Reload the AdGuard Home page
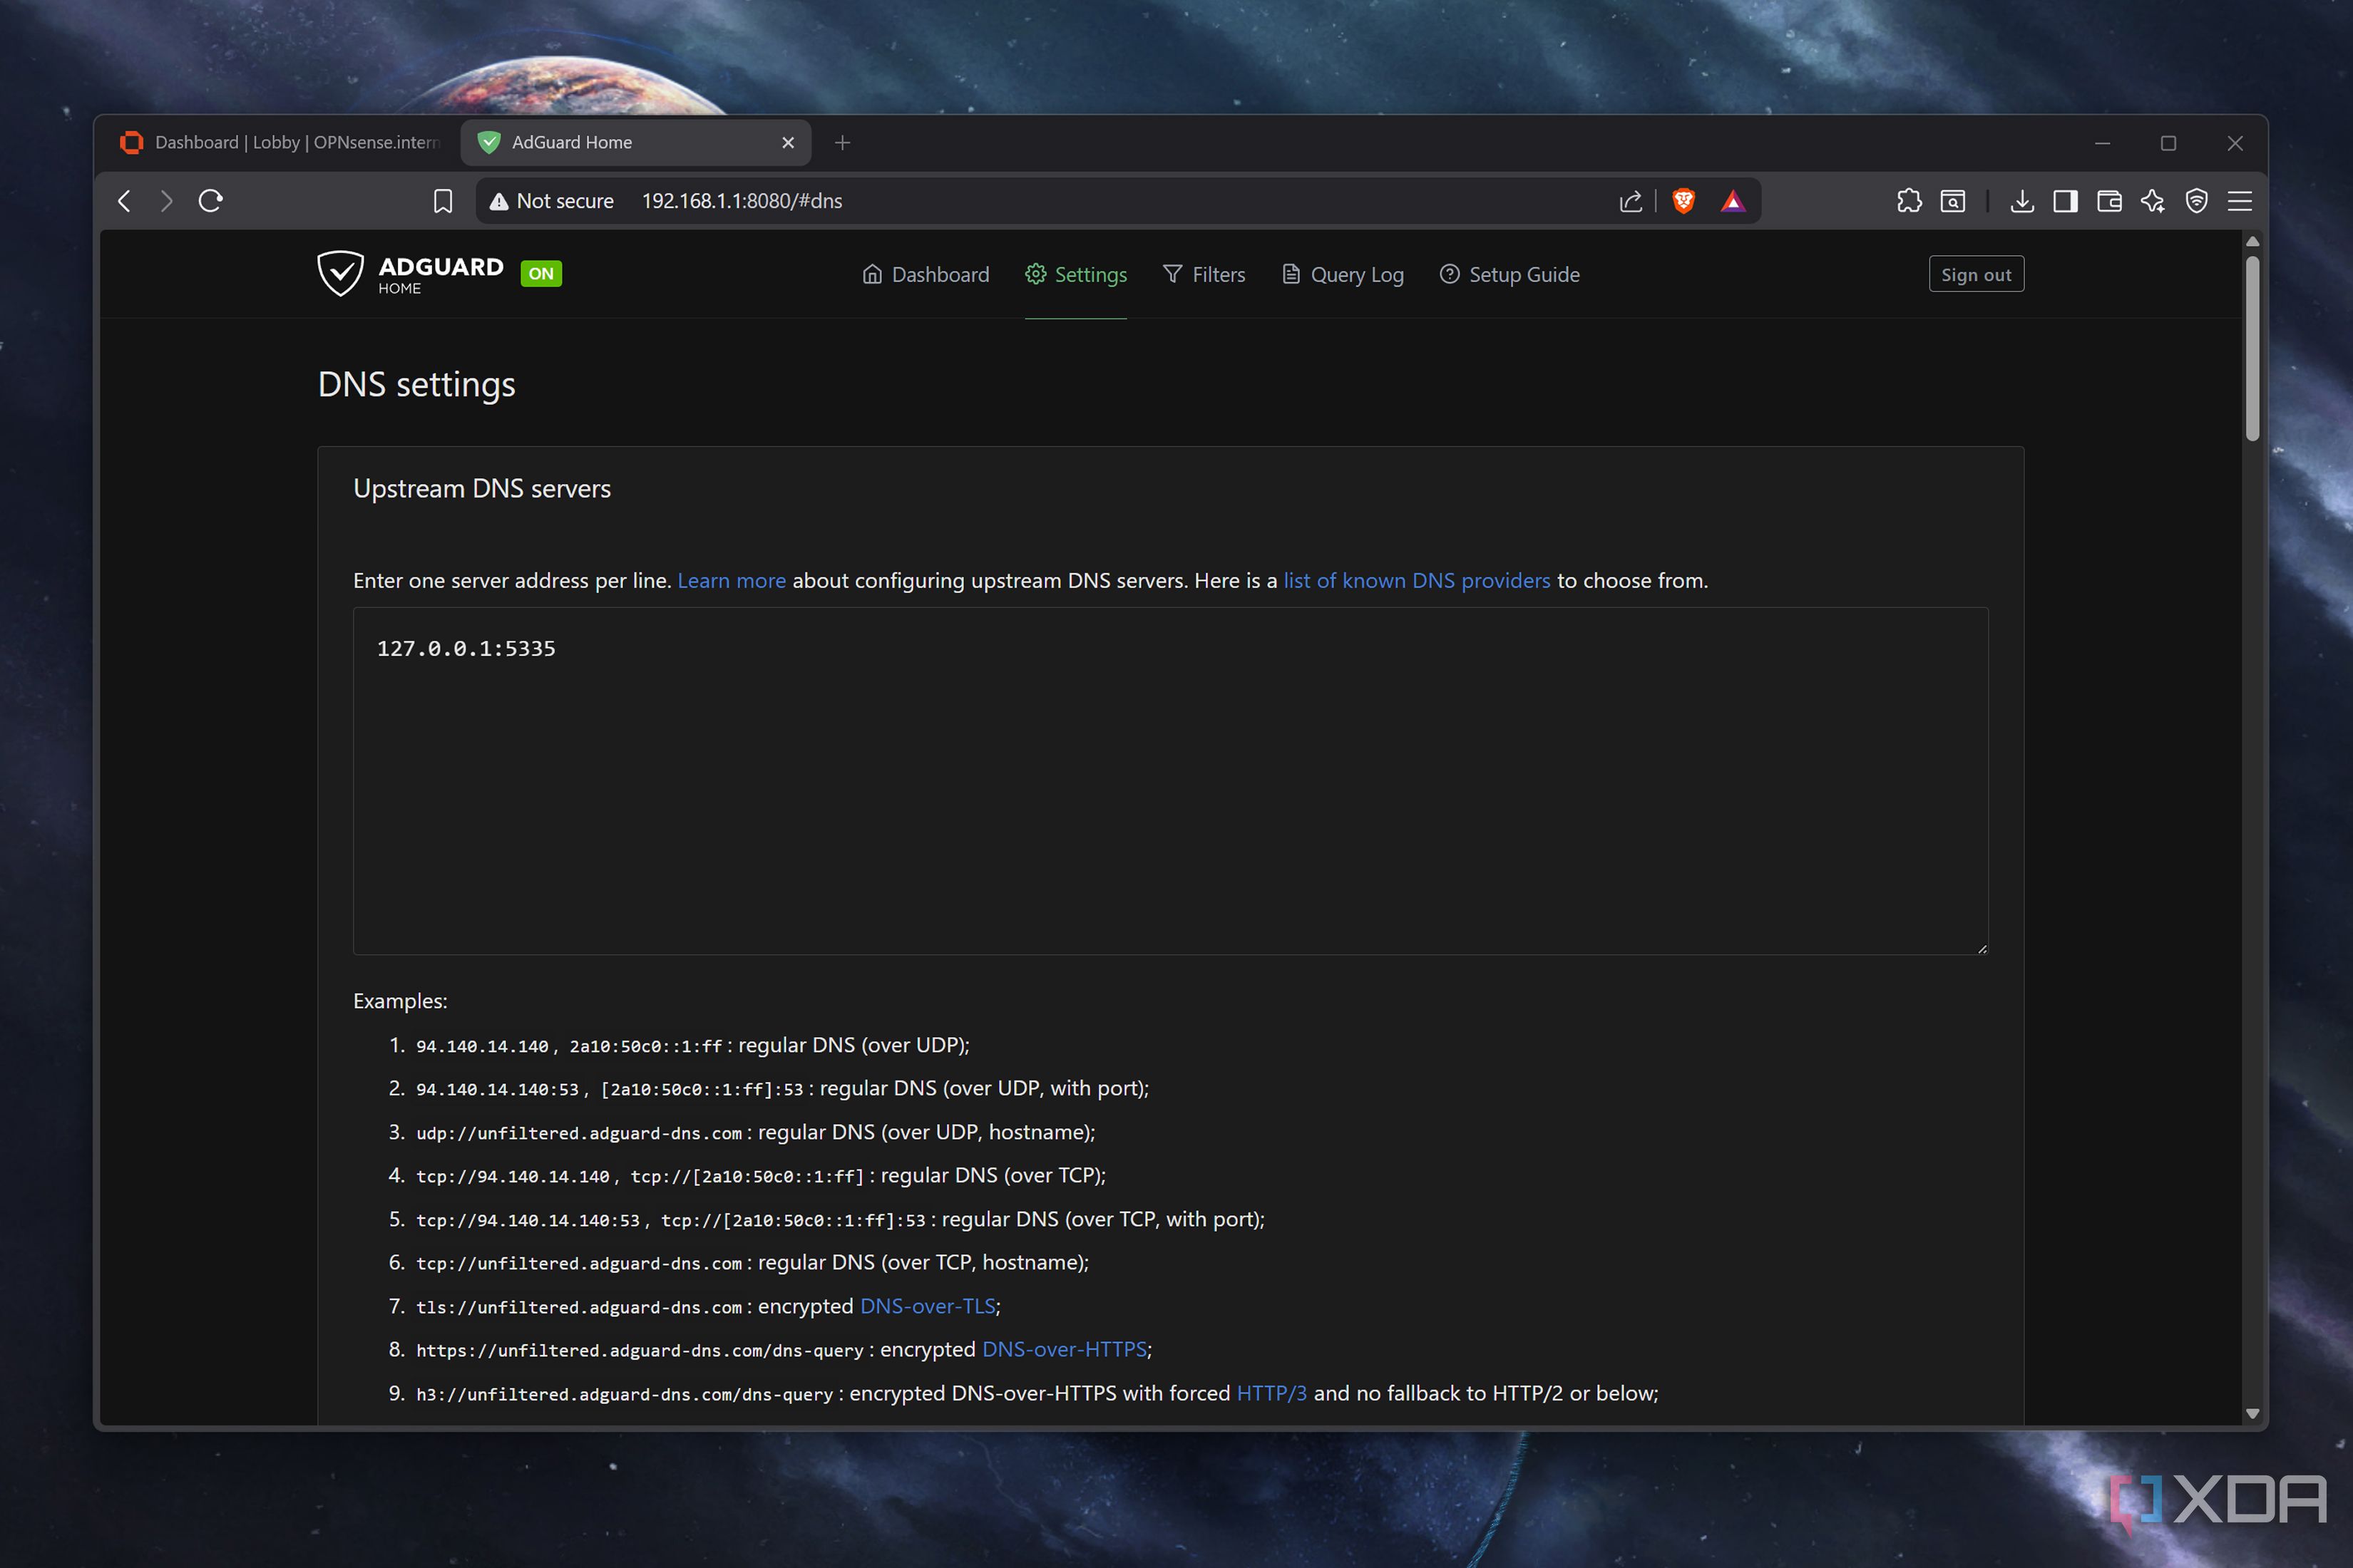This screenshot has height=1568, width=2353. (211, 201)
